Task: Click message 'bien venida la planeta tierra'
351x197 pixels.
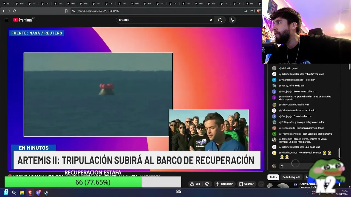Action: [x=317, y=134]
